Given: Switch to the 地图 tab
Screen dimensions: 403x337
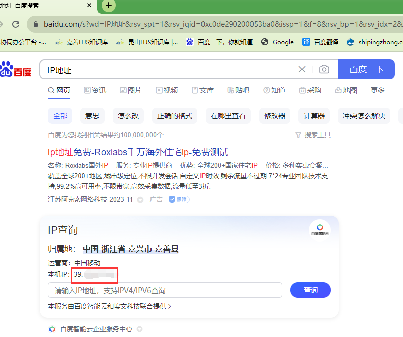Looking at the screenshot, I should point(346,90).
